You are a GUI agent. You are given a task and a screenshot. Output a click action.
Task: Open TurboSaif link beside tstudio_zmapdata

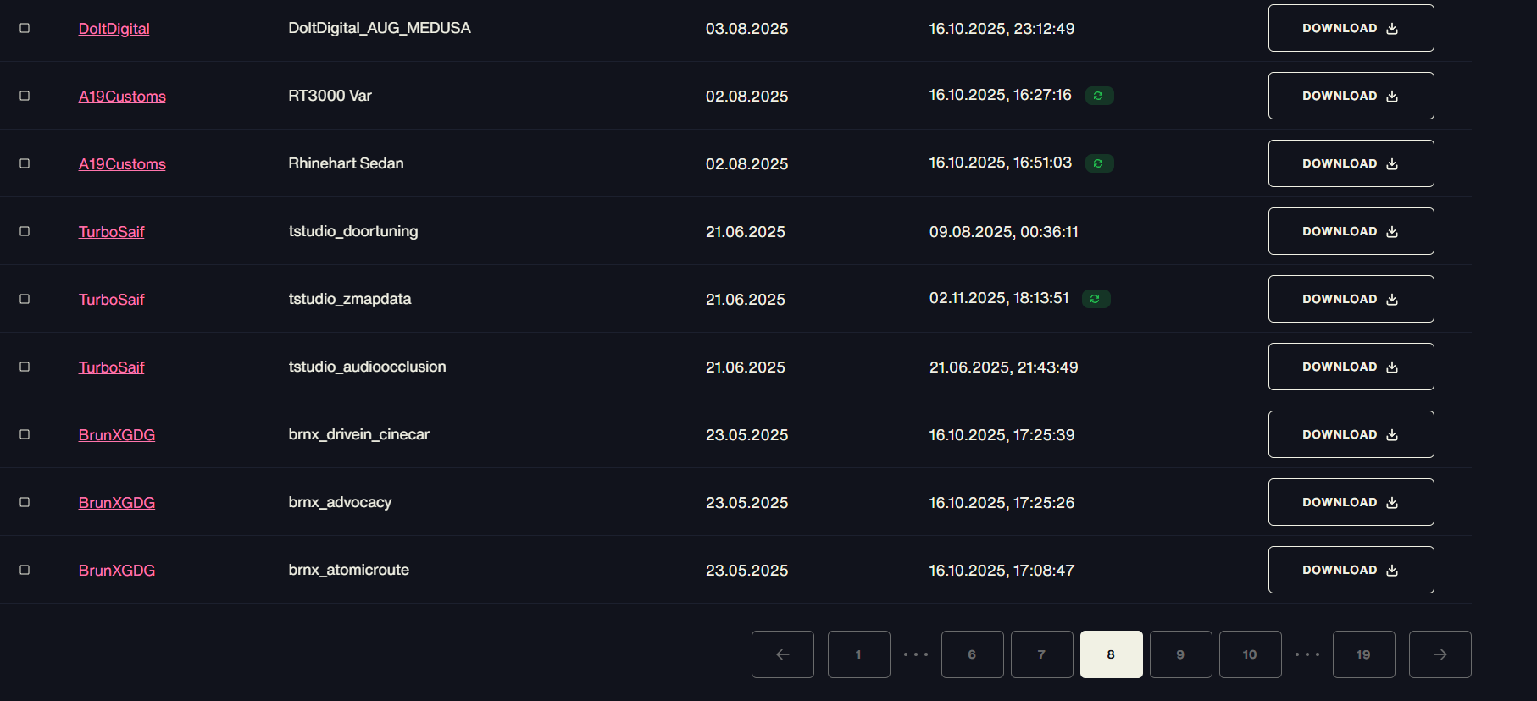111,300
